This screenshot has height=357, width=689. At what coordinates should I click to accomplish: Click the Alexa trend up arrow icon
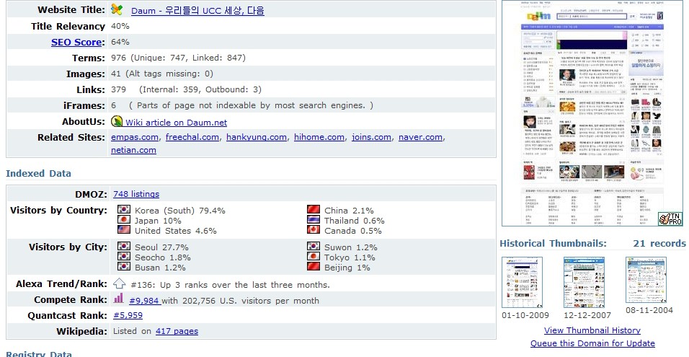[120, 283]
